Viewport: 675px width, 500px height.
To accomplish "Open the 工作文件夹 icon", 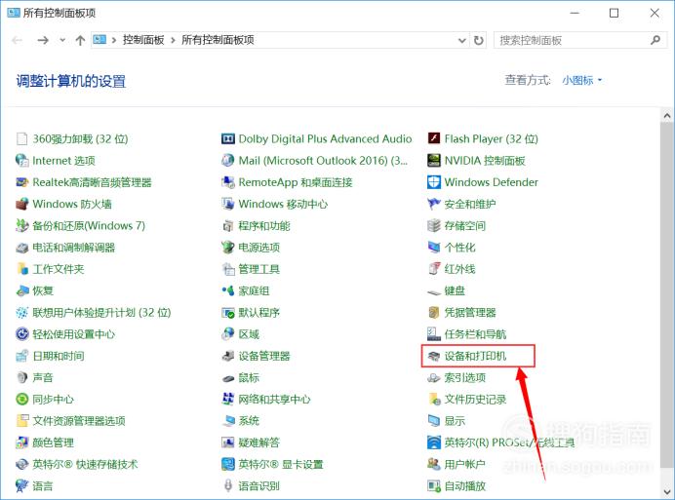I will [x=22, y=269].
